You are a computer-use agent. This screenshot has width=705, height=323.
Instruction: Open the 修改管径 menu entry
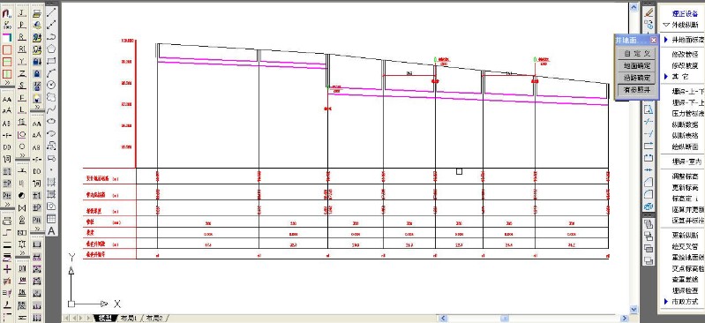pyautogui.click(x=686, y=55)
